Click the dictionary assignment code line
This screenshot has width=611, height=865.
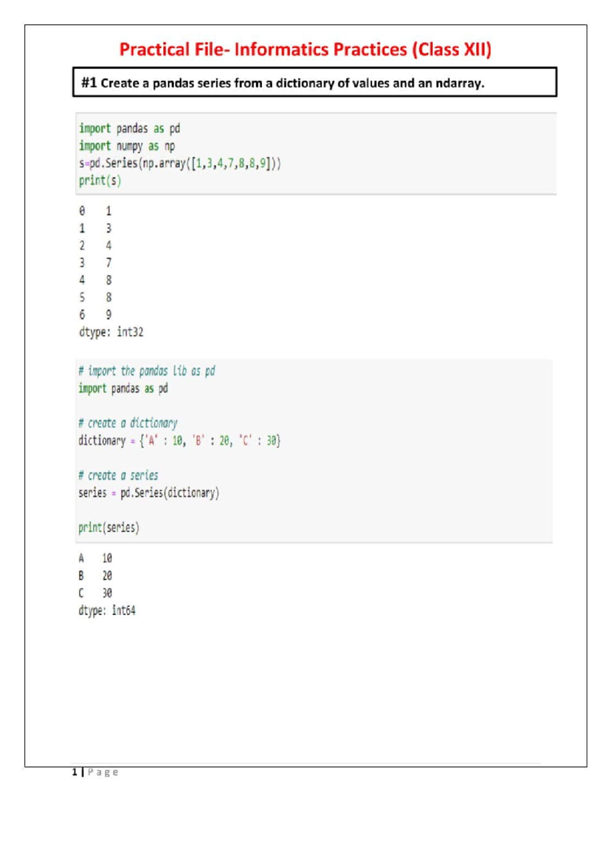pyautogui.click(x=179, y=441)
